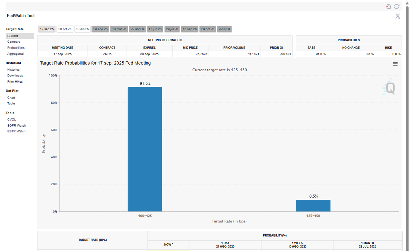Image resolution: width=414 pixels, height=251 pixels.
Task: Select the 29 abr.26 meeting tab
Action: 137,29
